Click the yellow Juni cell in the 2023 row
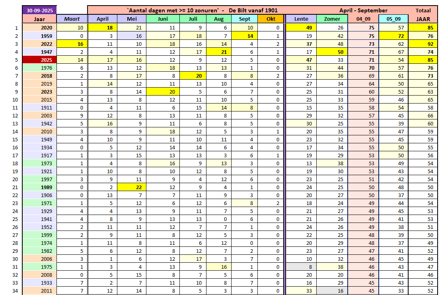 point(163,92)
